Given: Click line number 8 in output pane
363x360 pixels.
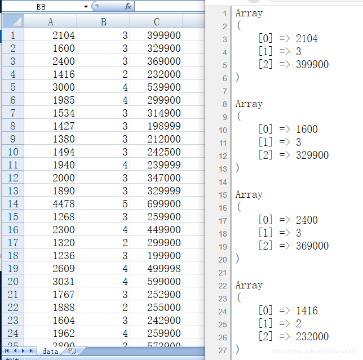Looking at the screenshot, I should (224, 104).
